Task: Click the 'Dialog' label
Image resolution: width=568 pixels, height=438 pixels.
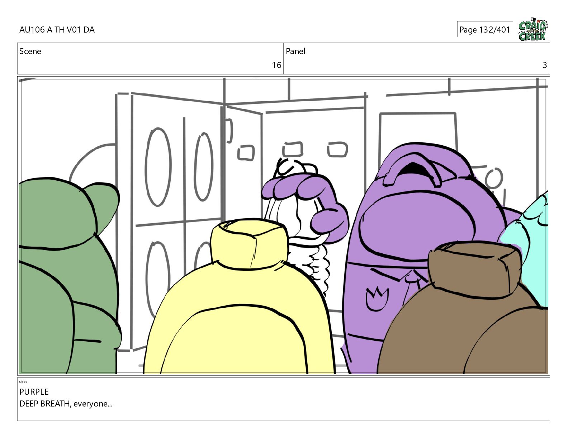Action: point(23,381)
